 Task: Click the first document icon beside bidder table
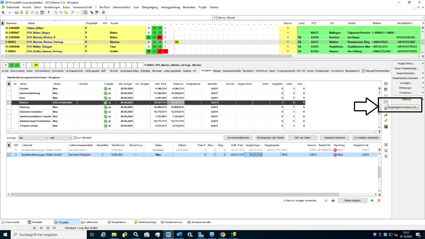click(x=386, y=150)
